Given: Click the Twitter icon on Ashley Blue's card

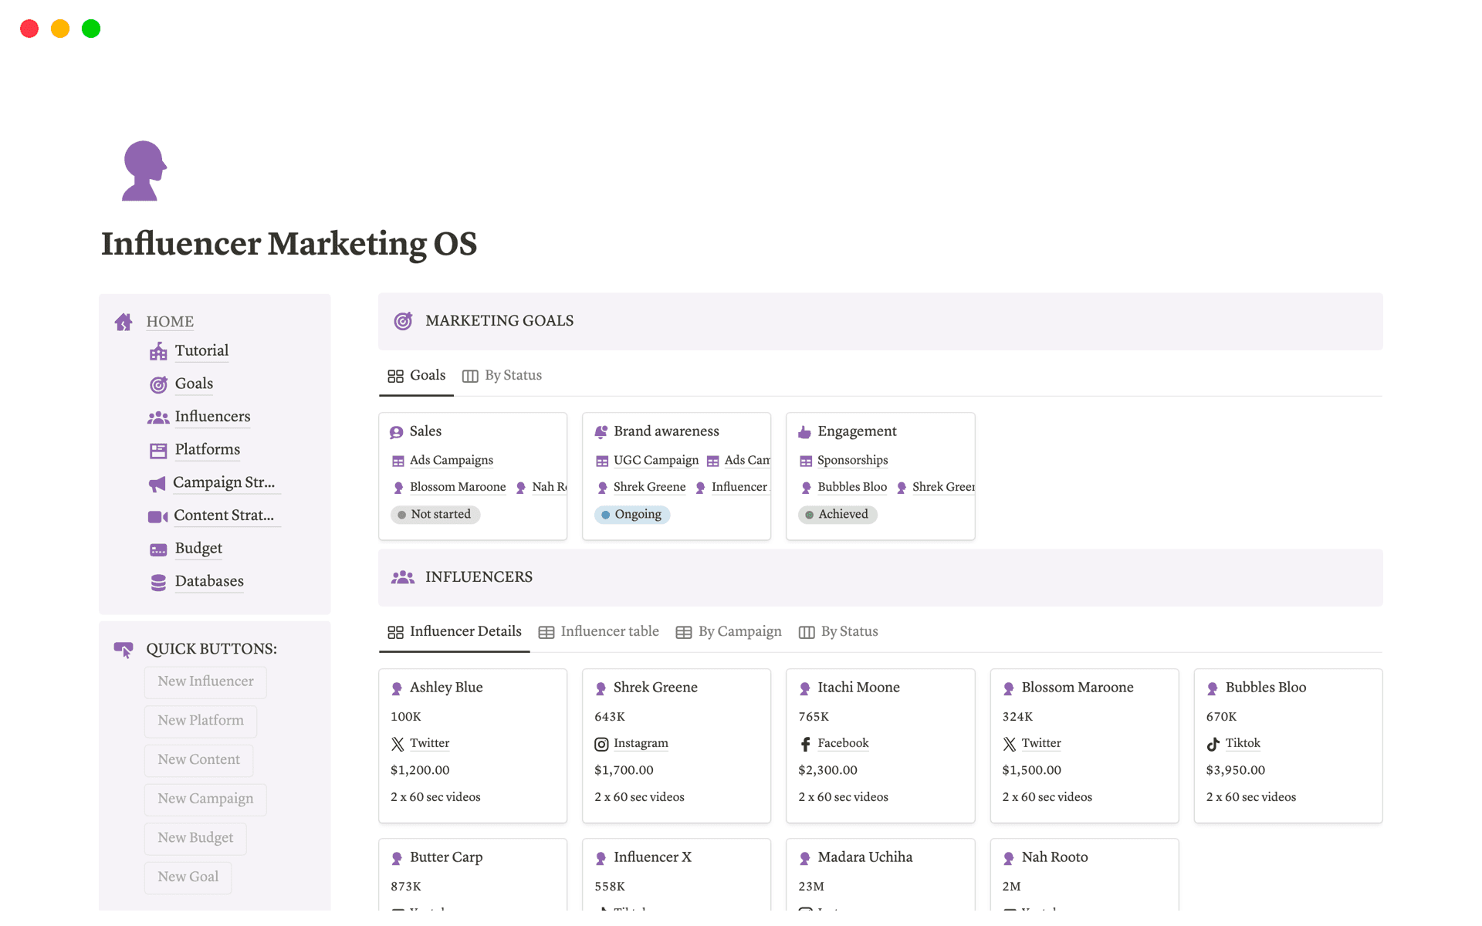Looking at the screenshot, I should tap(397, 743).
